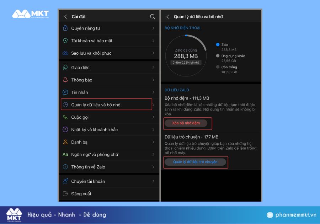
Task: Tap the chat bubble icon for Tin nhắn
Action: 65,92
